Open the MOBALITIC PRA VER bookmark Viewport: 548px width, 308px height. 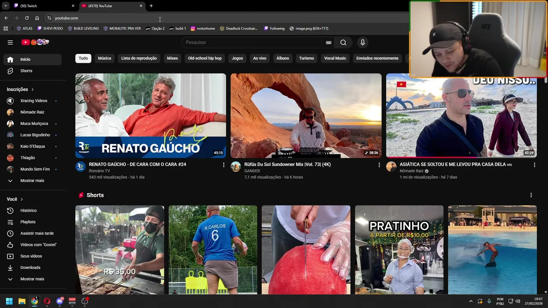122,28
